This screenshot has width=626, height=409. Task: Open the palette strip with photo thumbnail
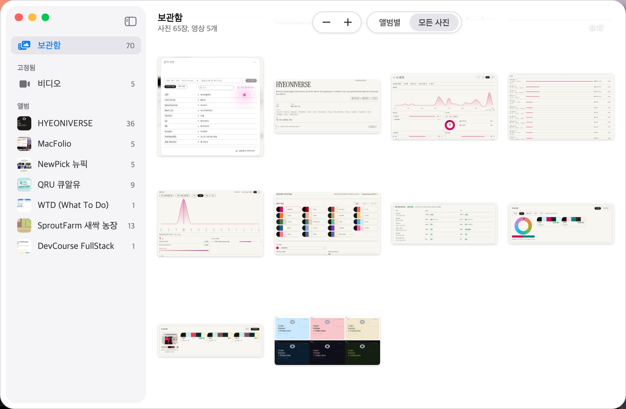click(210, 340)
